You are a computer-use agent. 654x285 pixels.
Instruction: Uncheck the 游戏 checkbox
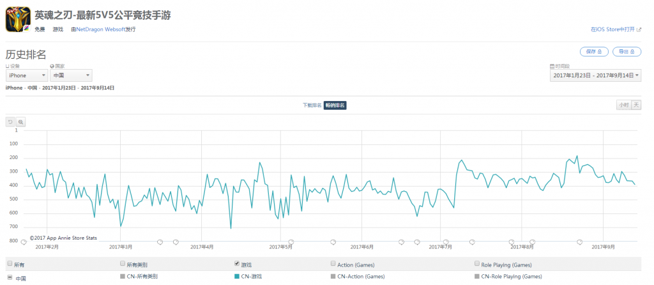click(x=237, y=264)
